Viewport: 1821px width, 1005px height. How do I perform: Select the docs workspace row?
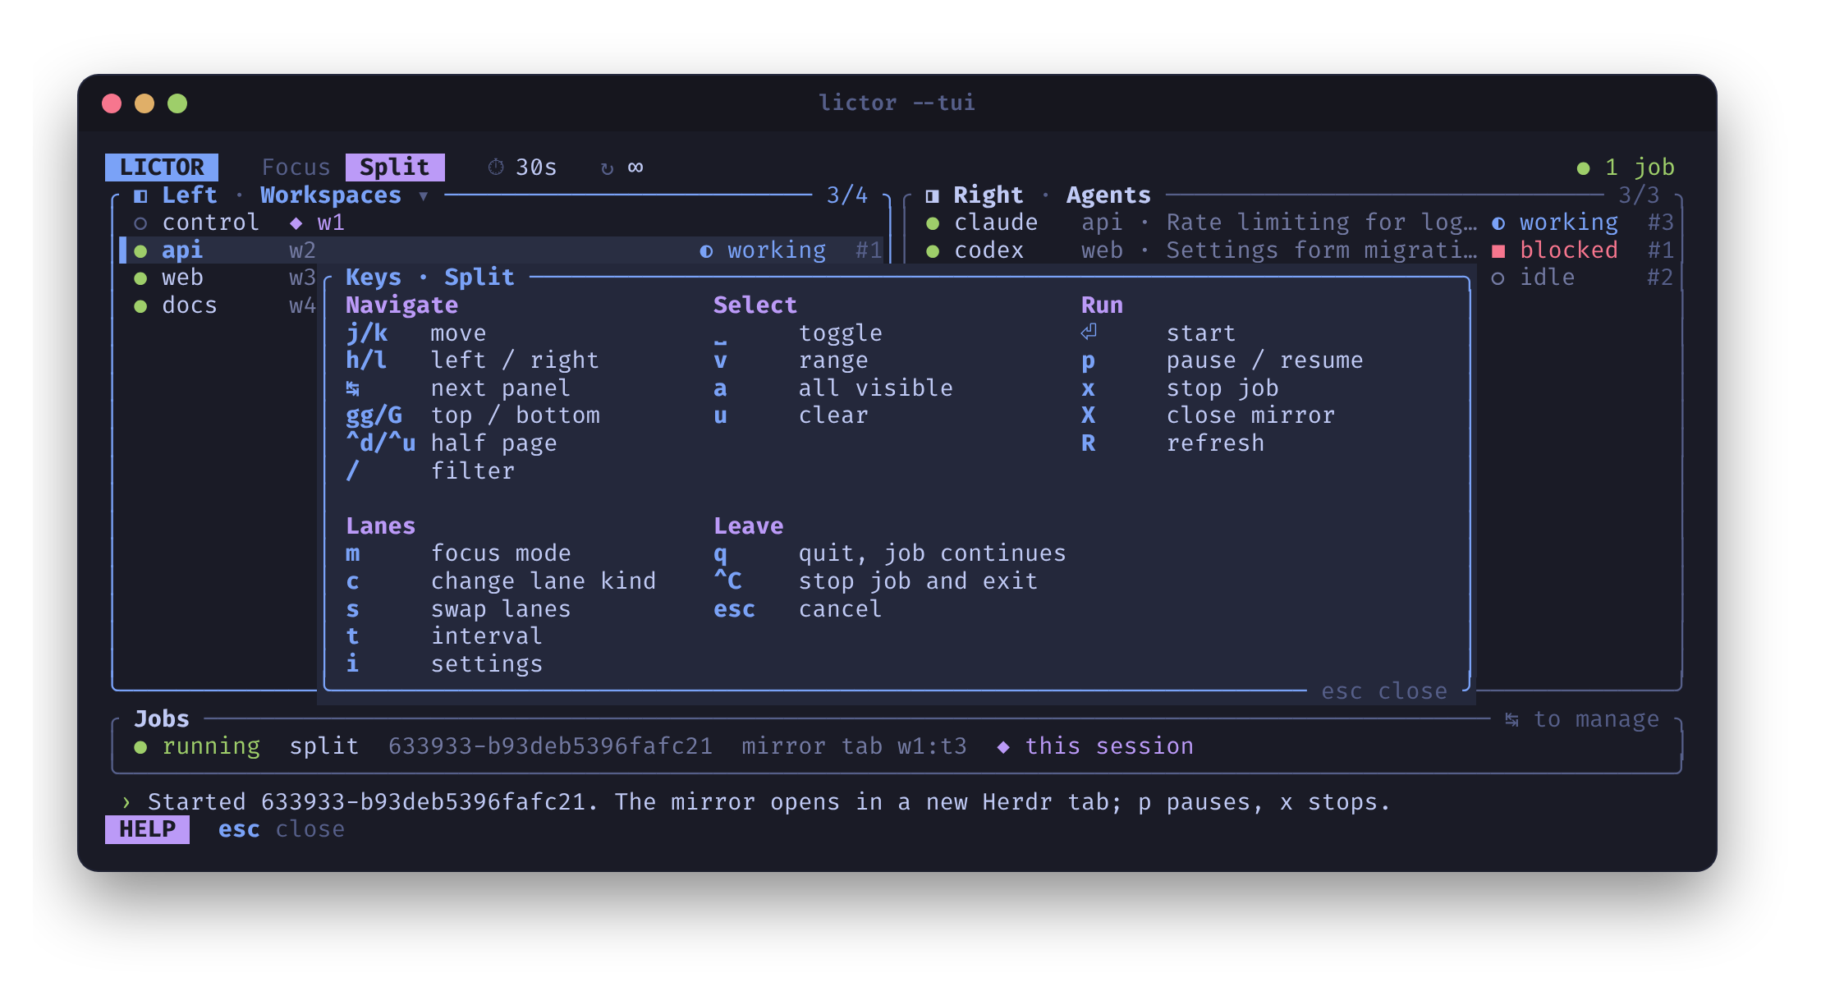pos(218,305)
